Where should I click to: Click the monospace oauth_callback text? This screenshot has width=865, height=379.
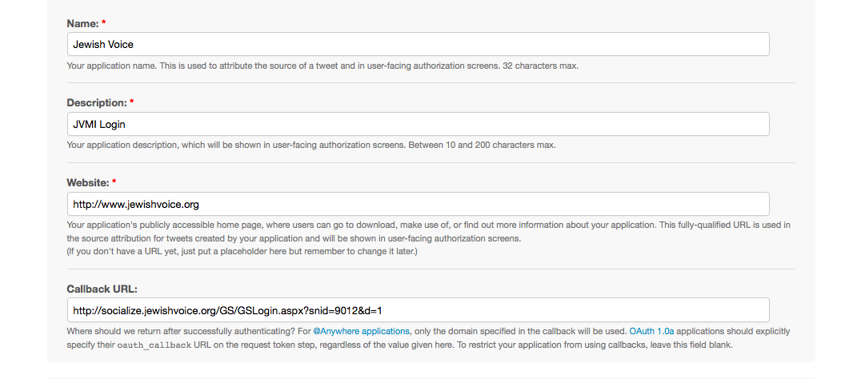point(154,345)
